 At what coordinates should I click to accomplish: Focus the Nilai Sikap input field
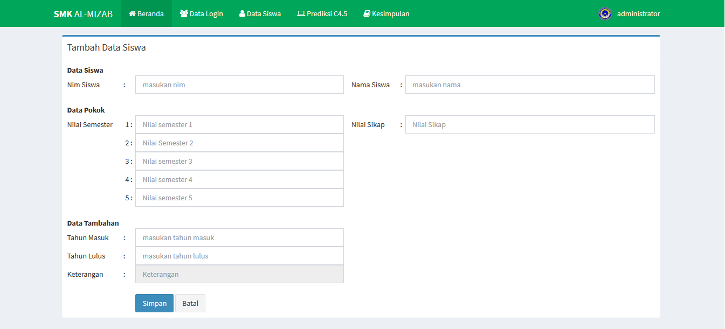[x=530, y=124]
